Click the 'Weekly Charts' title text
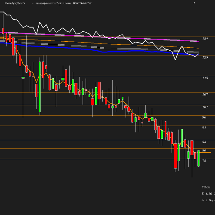This screenshot has width=215, height=215. pyautogui.click(x=15, y=3)
